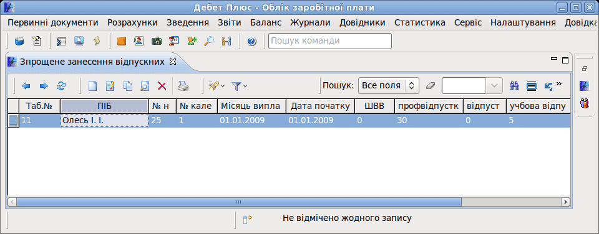Click the handshake people icon

pos(226,41)
